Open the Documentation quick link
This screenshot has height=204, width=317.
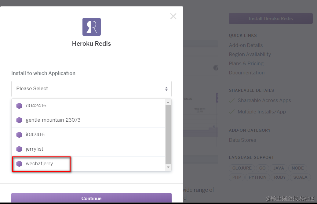tap(247, 73)
